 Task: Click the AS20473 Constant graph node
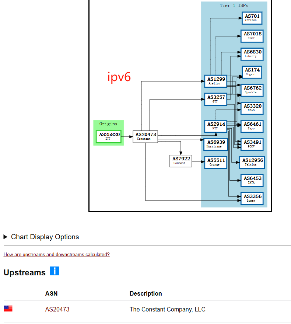[145, 137]
